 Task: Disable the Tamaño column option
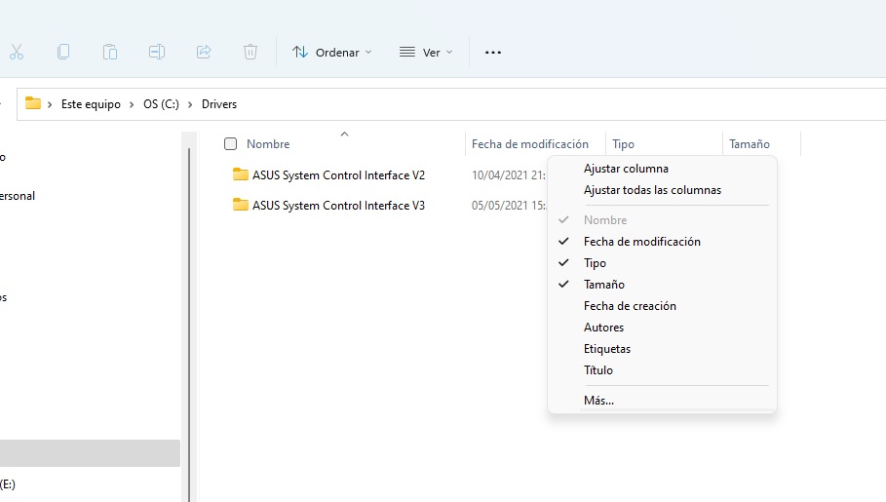pos(603,285)
